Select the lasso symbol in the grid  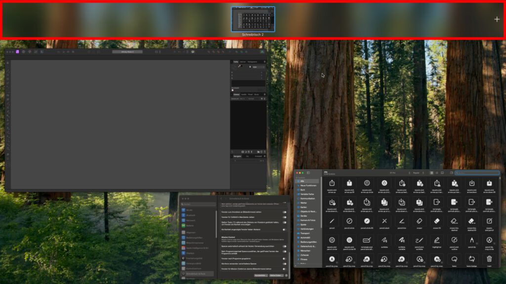click(x=454, y=259)
